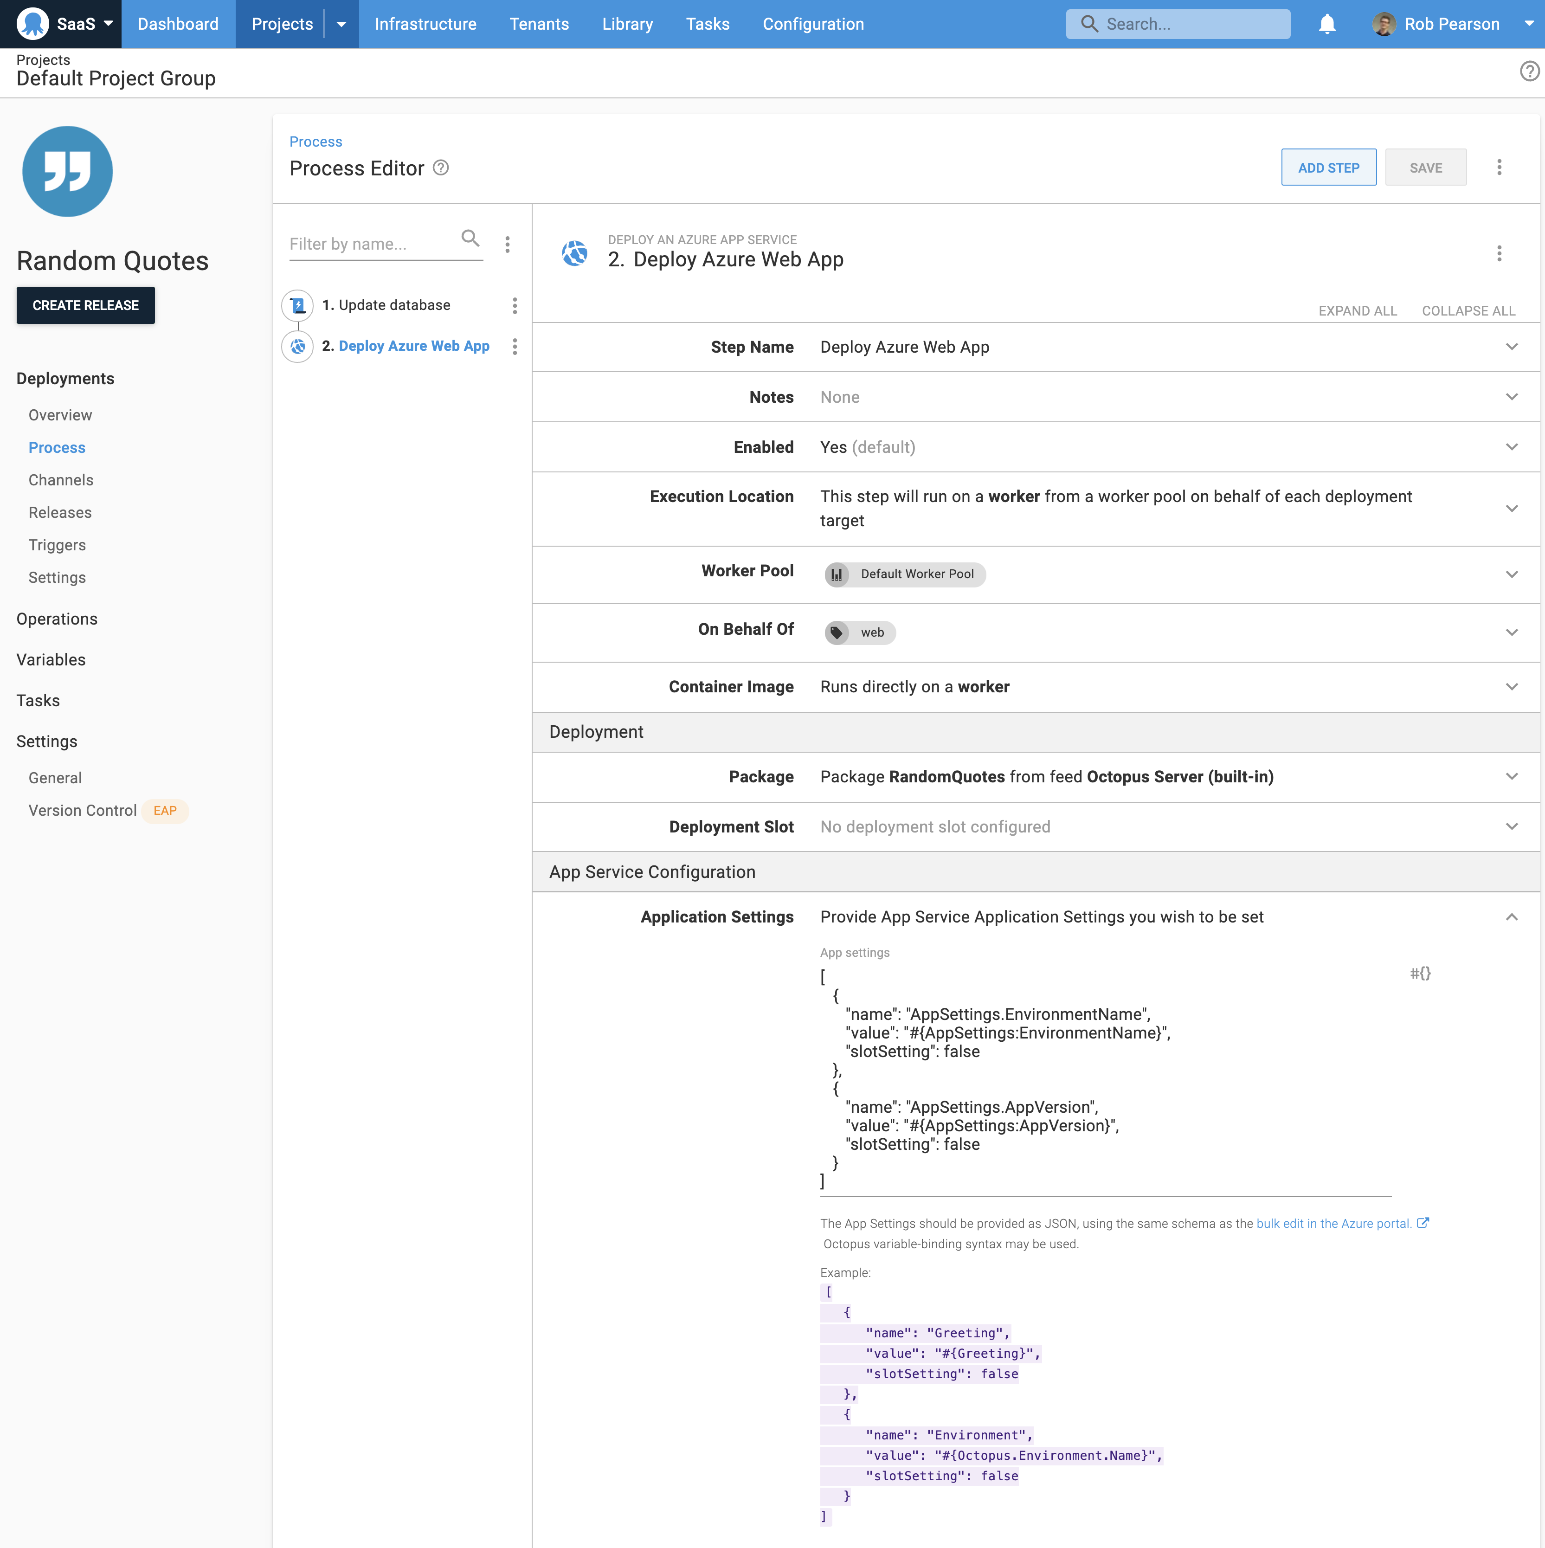
Task: Switch to the Dashboard menu item
Action: (178, 24)
